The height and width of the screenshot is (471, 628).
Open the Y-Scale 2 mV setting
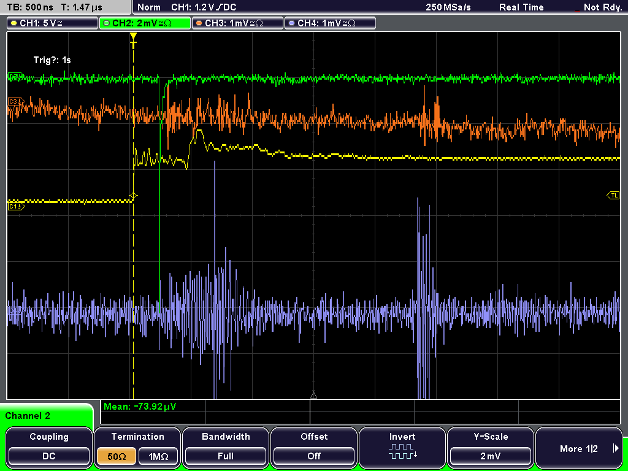point(490,448)
